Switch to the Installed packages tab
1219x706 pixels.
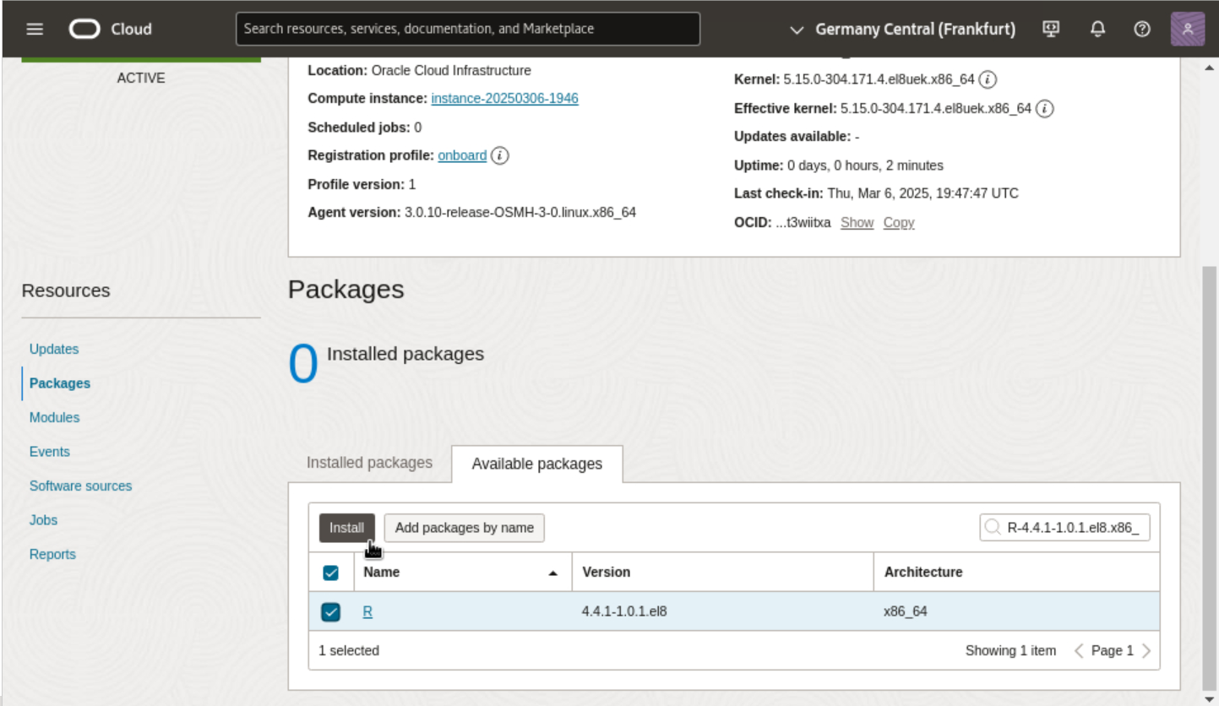pos(369,463)
